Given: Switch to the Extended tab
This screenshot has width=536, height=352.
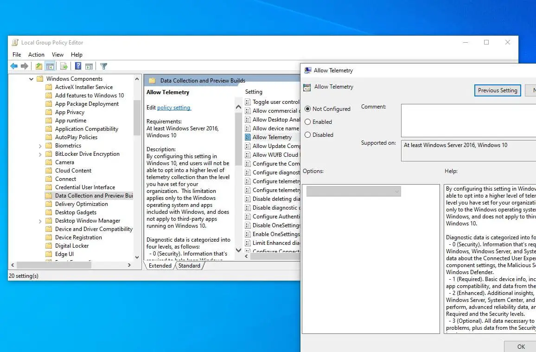Looking at the screenshot, I should [160, 266].
